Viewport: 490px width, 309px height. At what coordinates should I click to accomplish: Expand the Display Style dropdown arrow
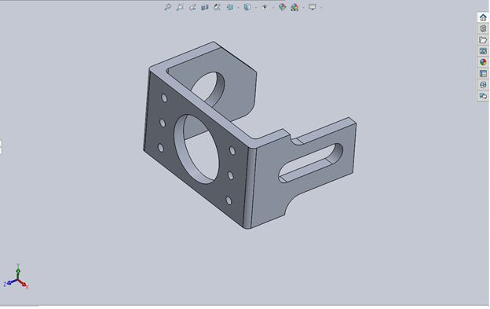(256, 8)
